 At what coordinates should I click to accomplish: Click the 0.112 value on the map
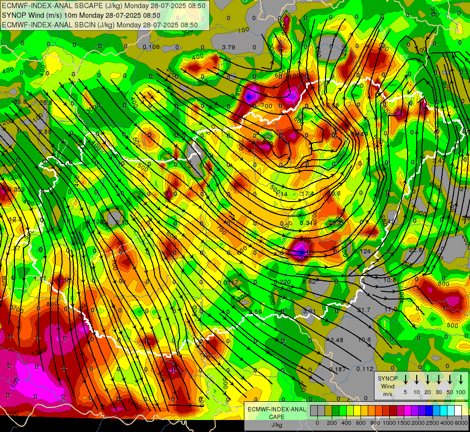tap(365, 369)
